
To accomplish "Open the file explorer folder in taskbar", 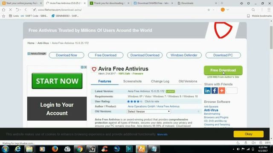I will [x=29, y=149].
